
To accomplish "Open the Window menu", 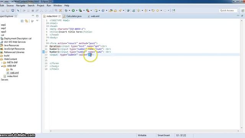I will pos(57,5).
